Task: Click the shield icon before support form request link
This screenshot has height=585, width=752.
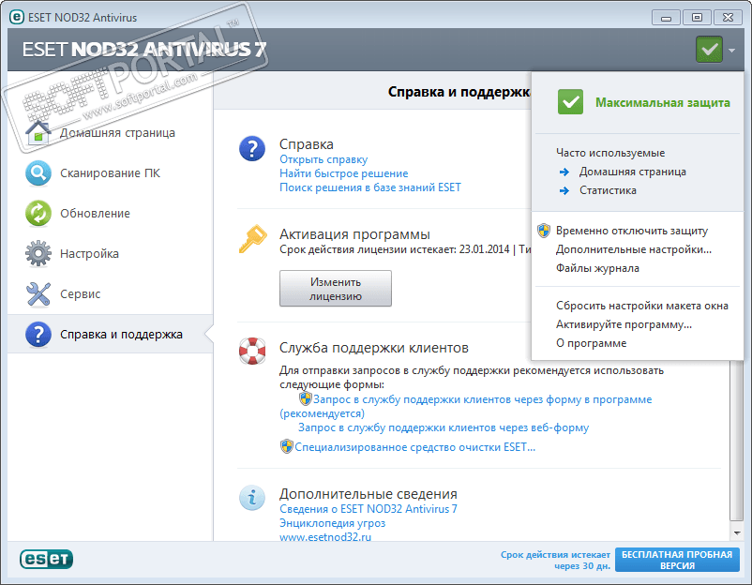Action: pyautogui.click(x=305, y=398)
